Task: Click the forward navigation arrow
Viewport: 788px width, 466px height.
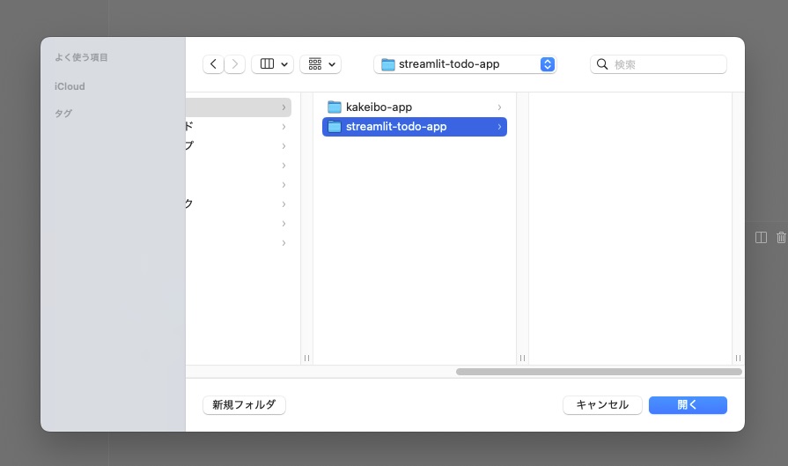Action: (235, 64)
